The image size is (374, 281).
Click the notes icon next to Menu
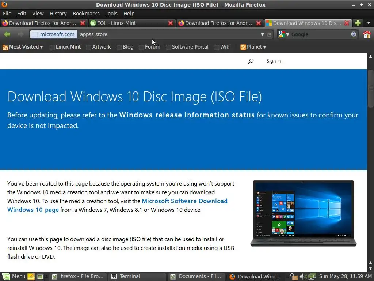pos(31,277)
